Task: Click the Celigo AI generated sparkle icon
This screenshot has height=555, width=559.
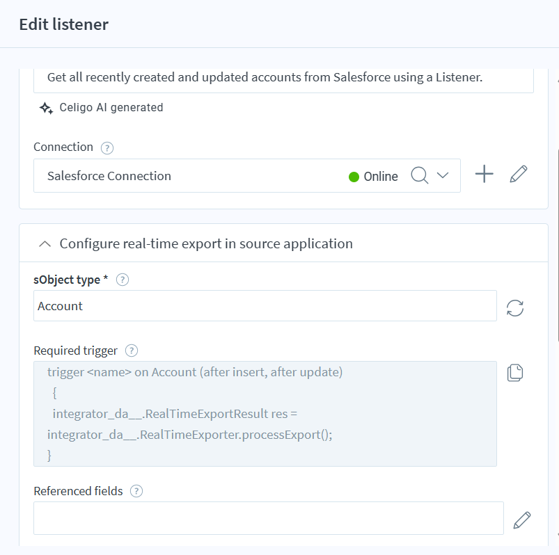Action: pos(46,108)
